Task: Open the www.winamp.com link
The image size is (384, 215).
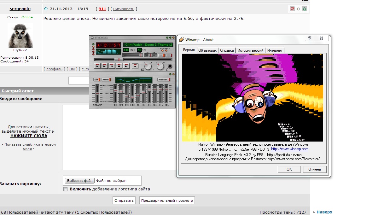Action: pos(290,149)
